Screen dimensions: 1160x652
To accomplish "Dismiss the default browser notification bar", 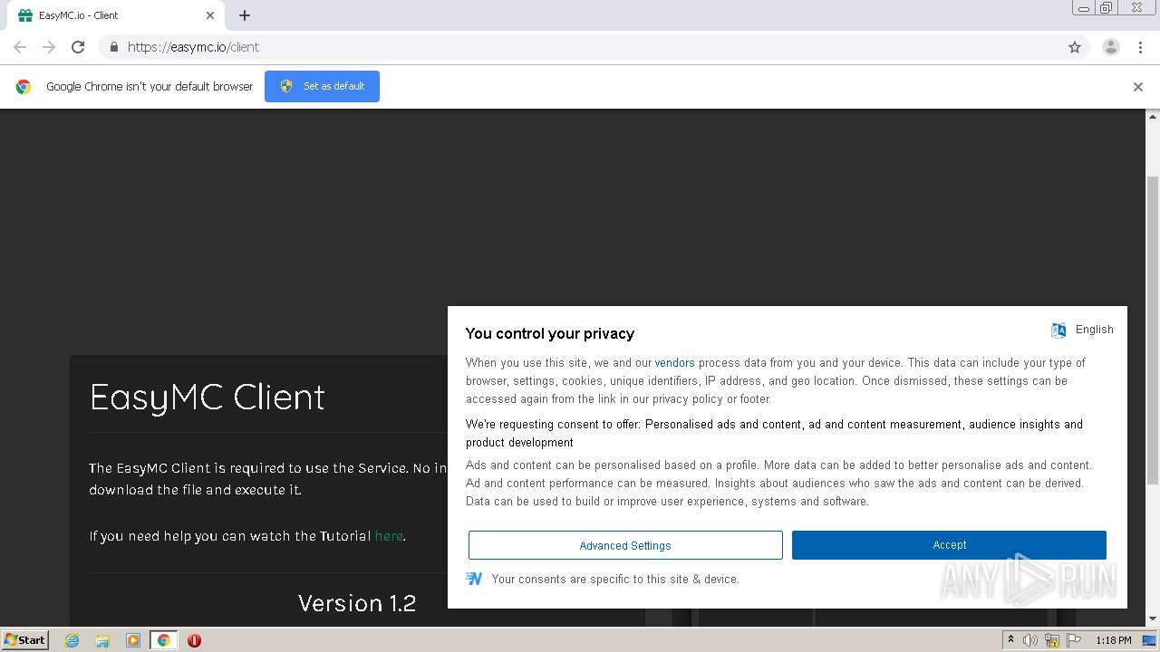I will 1138,87.
